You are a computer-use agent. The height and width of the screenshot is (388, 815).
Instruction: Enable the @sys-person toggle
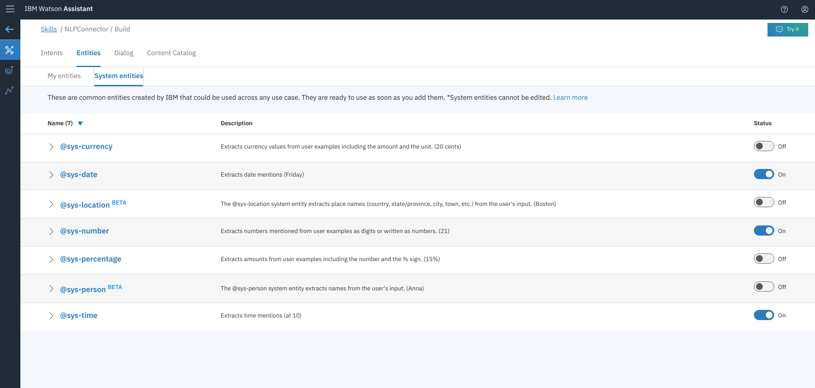tap(764, 287)
